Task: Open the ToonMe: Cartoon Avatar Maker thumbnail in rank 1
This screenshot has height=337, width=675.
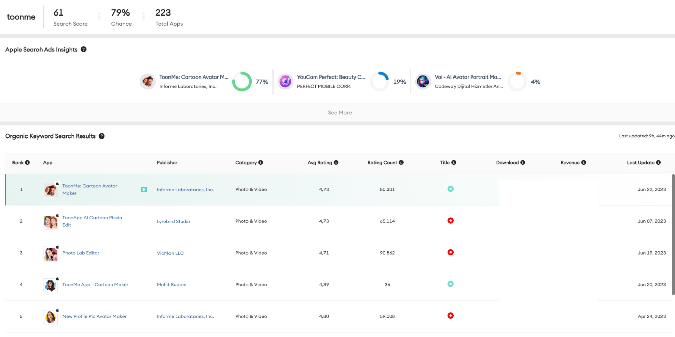Action: coord(50,190)
